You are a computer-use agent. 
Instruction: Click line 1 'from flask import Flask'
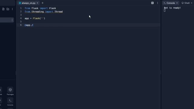coord(40,8)
